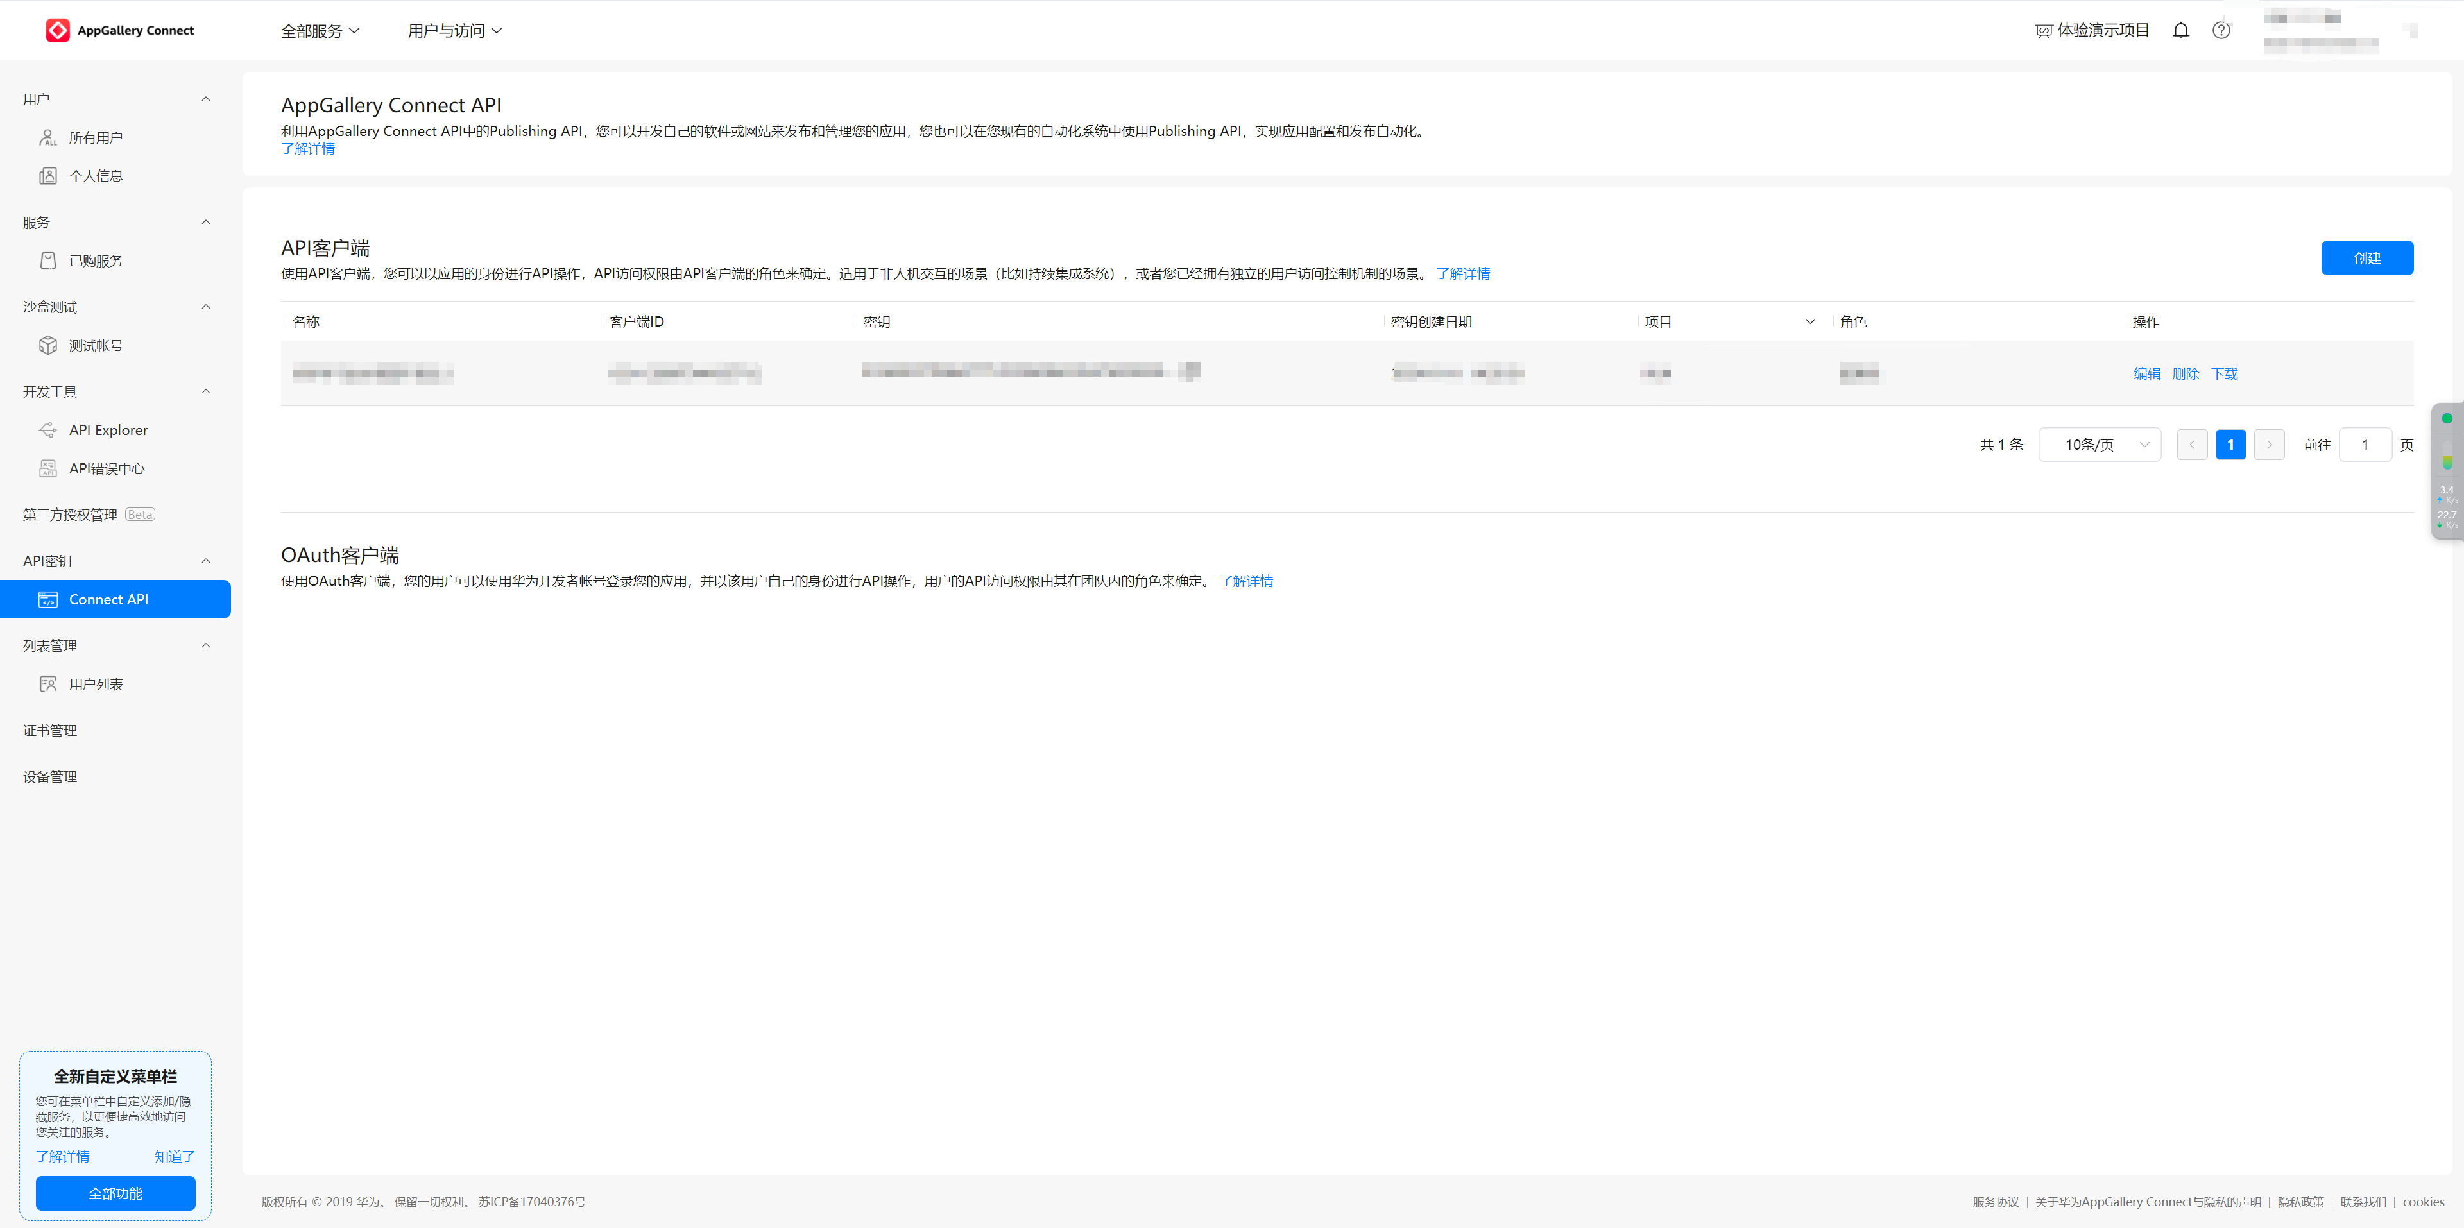Select 已购服务 in the sidebar
Screen dimensions: 2464x1228
point(96,261)
